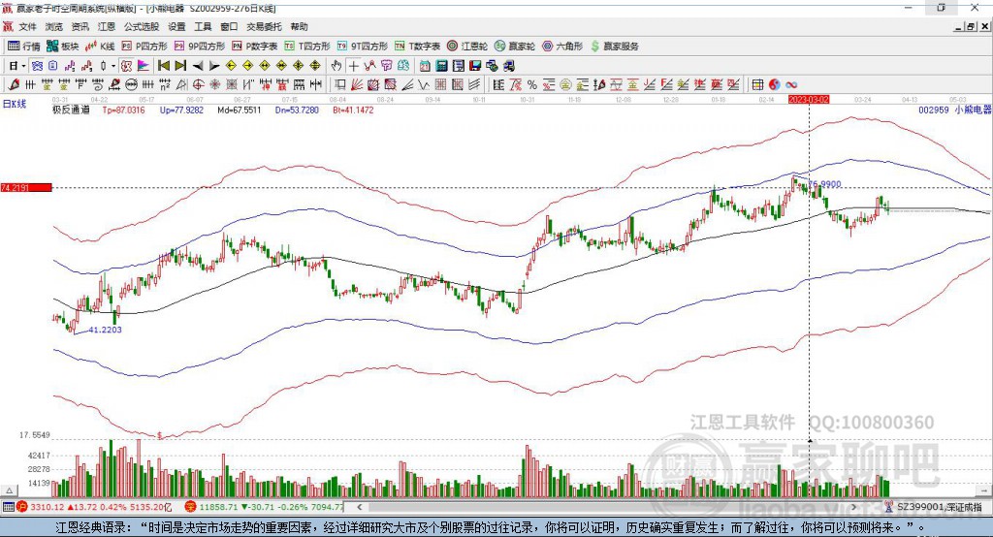Image resolution: width=993 pixels, height=537 pixels.
Task: Switch to the K线 chart view
Action: coord(100,47)
